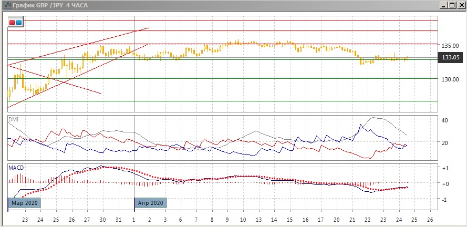This screenshot has width=467, height=227.
Task: Click the blue square button in chart corner
Action: (x=19, y=23)
